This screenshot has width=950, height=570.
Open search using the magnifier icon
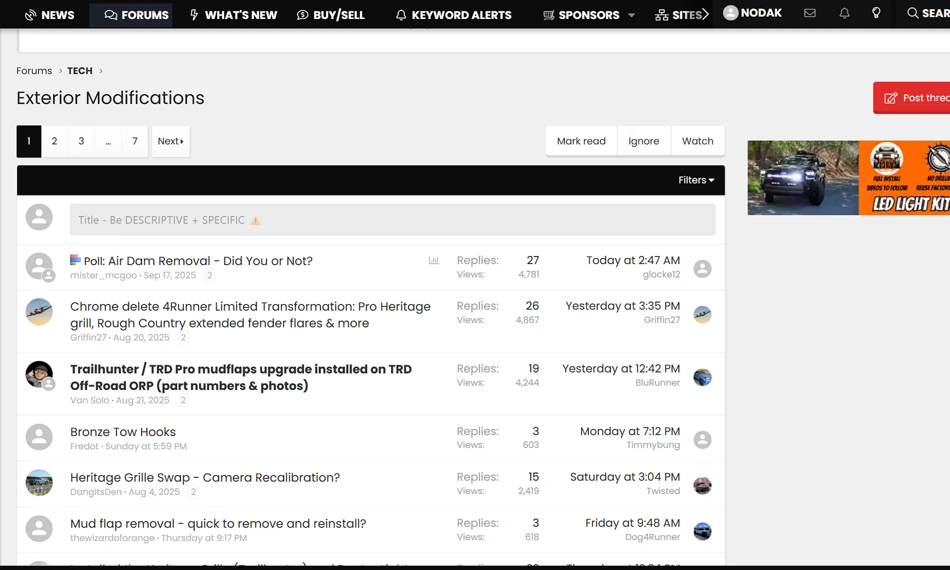912,13
